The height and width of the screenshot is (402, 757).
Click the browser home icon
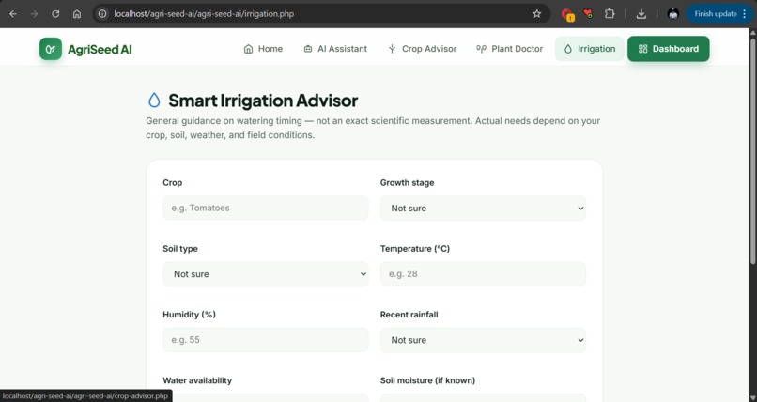coord(77,13)
